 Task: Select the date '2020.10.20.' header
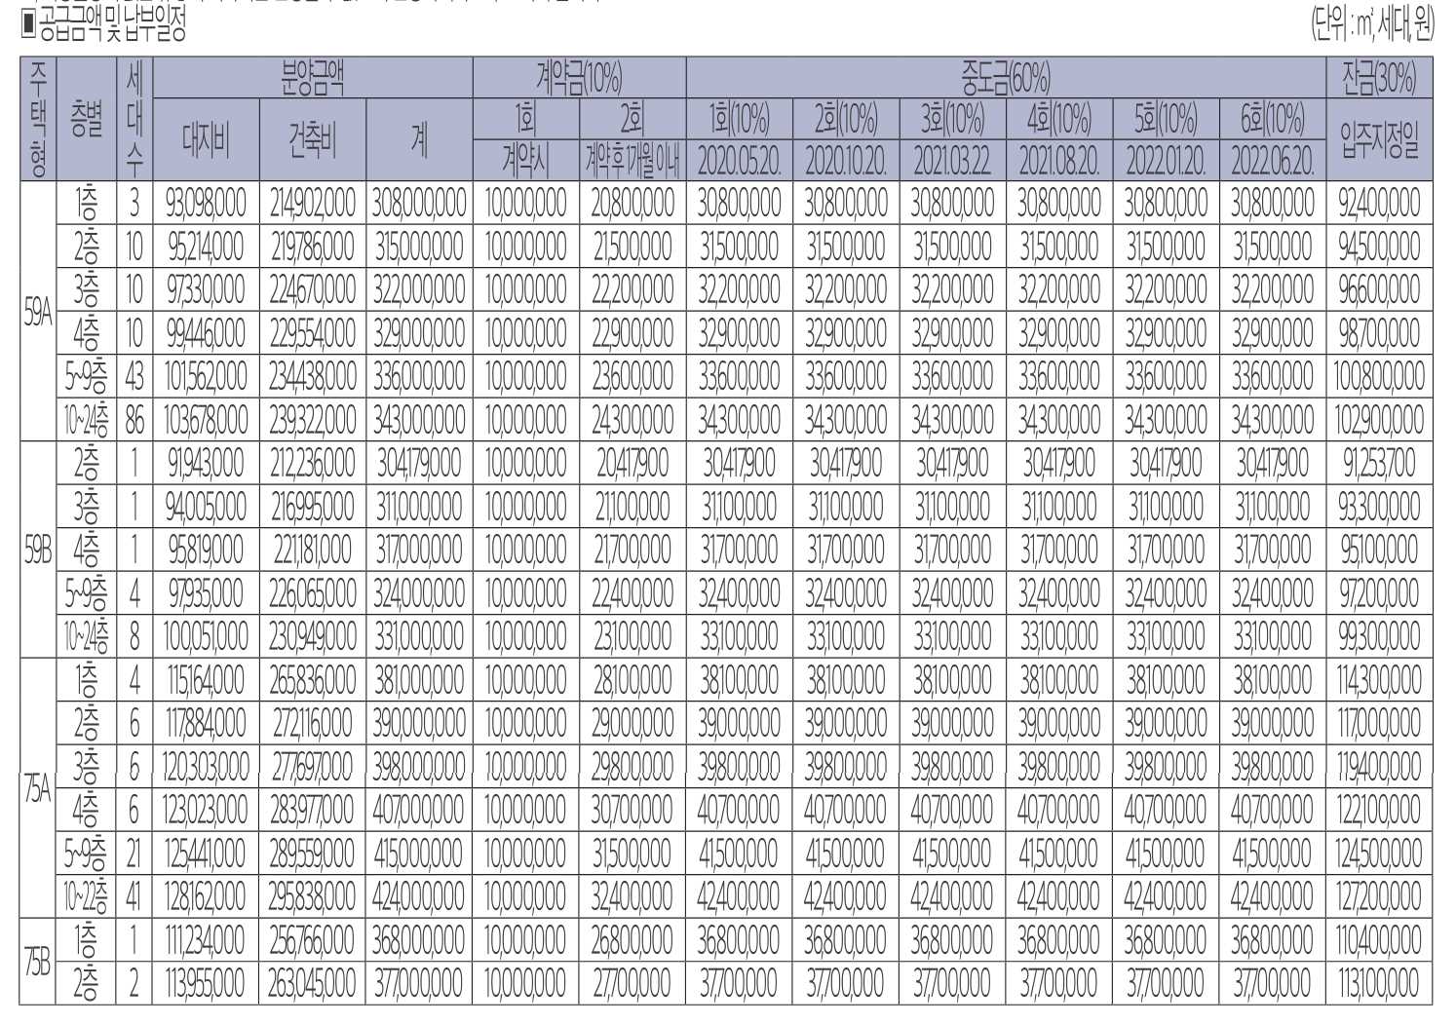[x=846, y=161]
